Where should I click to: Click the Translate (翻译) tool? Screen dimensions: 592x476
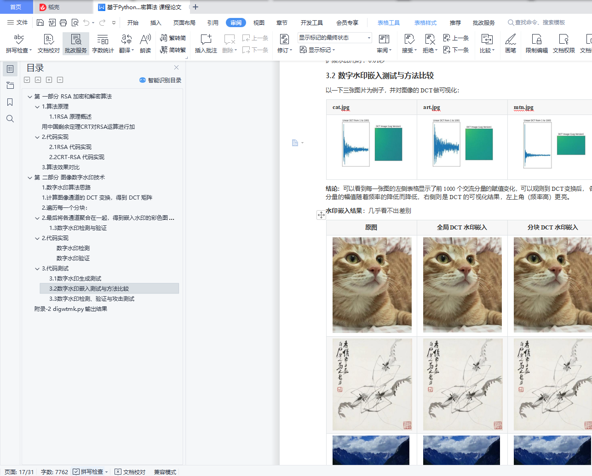coord(126,44)
